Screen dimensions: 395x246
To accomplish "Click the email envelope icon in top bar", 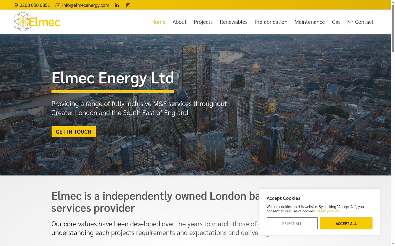I will pyautogui.click(x=58, y=5).
